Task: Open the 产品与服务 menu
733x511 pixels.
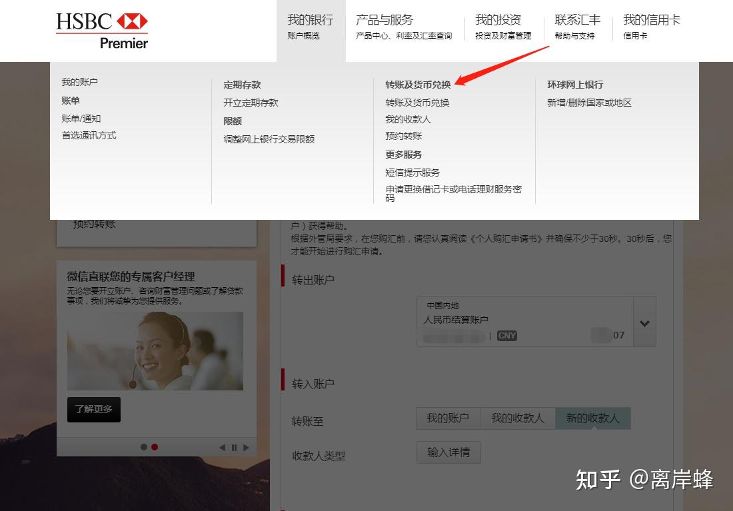Action: pos(384,20)
